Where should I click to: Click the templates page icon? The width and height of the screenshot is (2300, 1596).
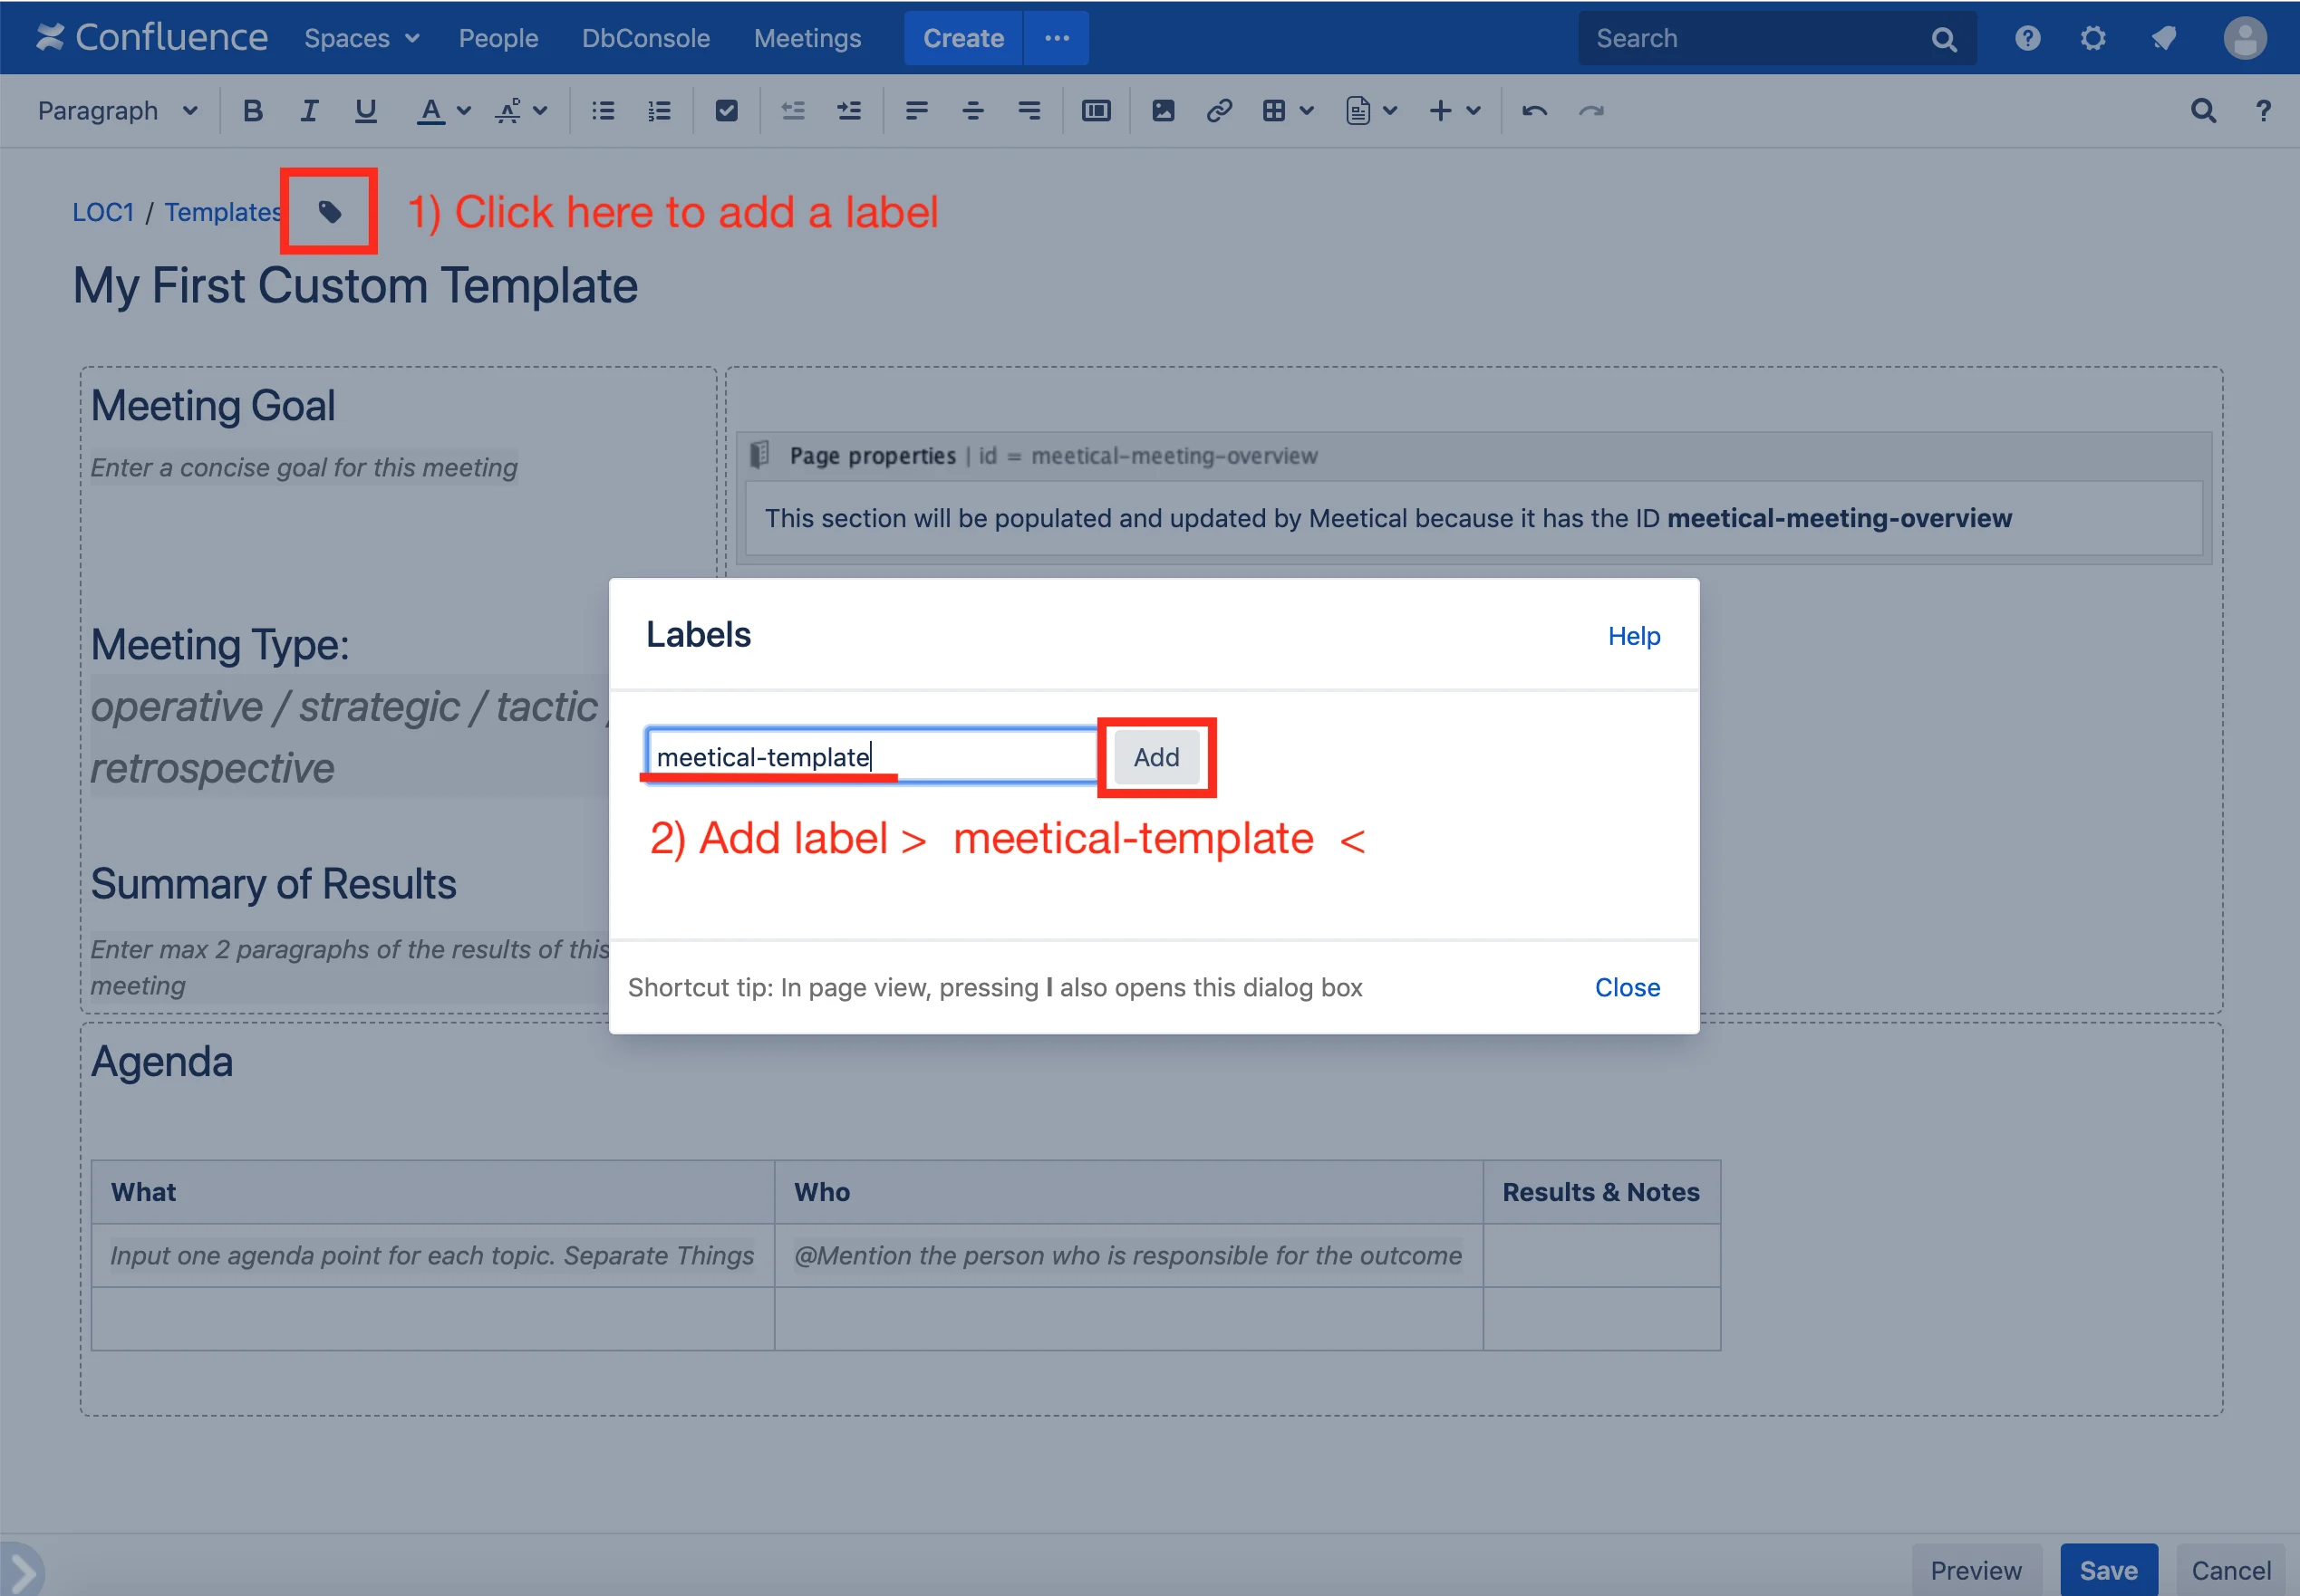1358,111
